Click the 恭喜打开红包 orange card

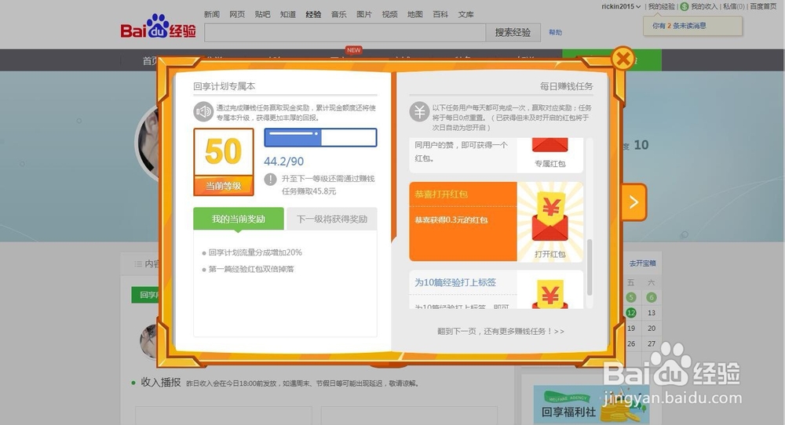[463, 221]
